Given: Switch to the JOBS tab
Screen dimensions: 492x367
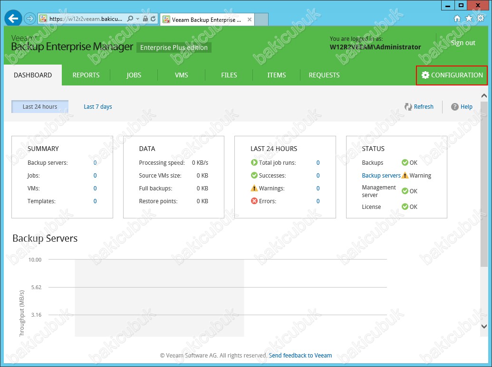Looking at the screenshot, I should click(x=134, y=75).
